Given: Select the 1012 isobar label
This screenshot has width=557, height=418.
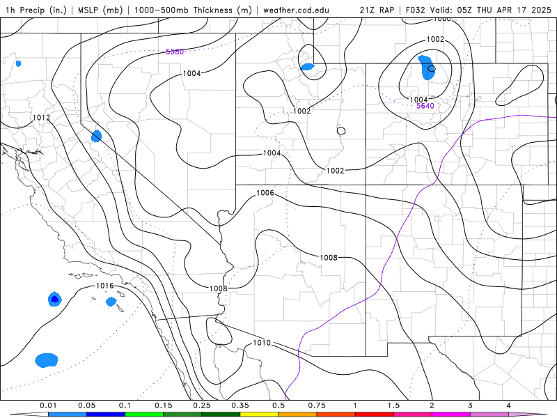Looking at the screenshot, I should [42, 118].
